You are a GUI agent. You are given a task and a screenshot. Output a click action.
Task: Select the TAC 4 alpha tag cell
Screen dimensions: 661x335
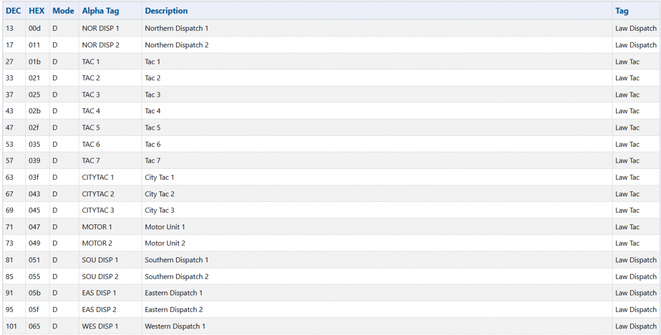110,111
